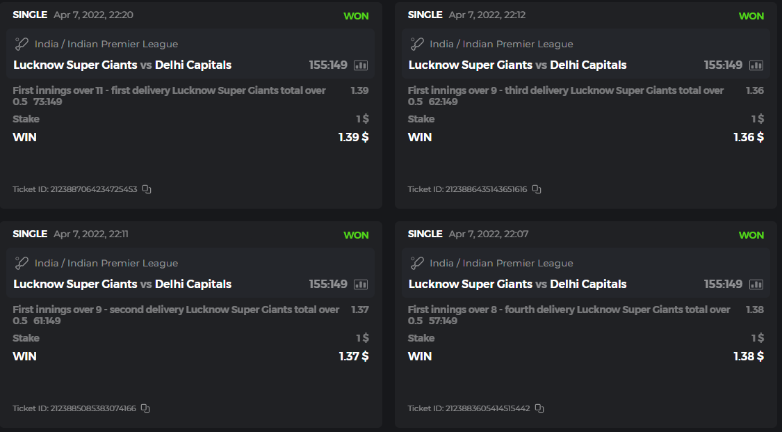
Task: Click the 155:149 score on the 22:07 ticket
Action: coord(723,285)
